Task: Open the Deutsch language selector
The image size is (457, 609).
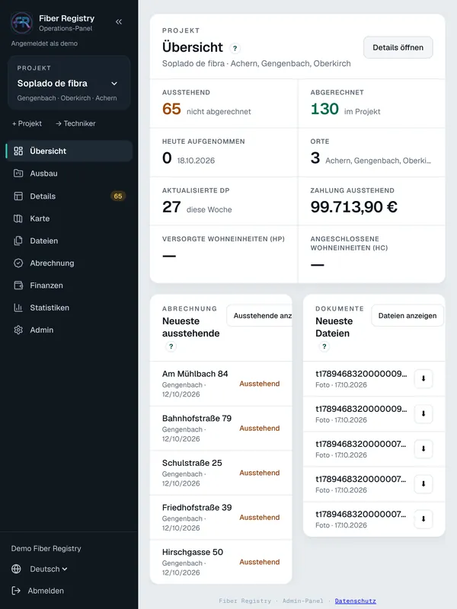Action: [49, 569]
